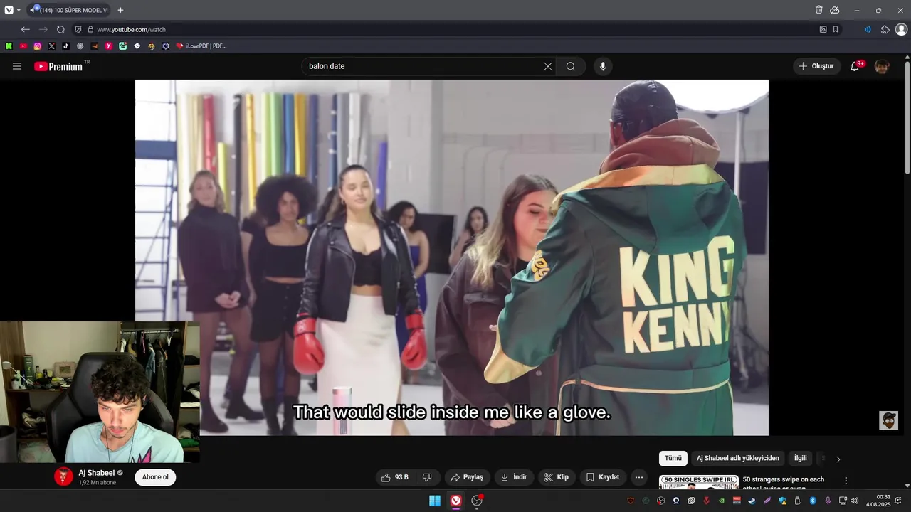
Task: Open the Oluştur create button
Action: [816, 66]
